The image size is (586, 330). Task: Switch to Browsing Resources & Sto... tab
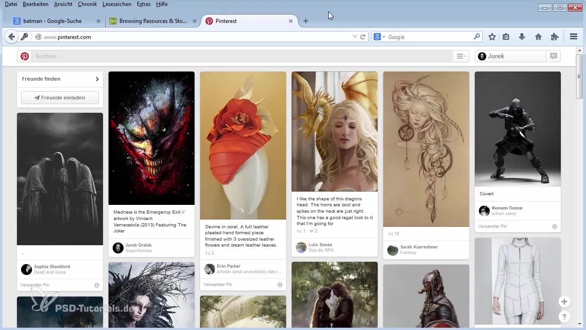coord(153,21)
